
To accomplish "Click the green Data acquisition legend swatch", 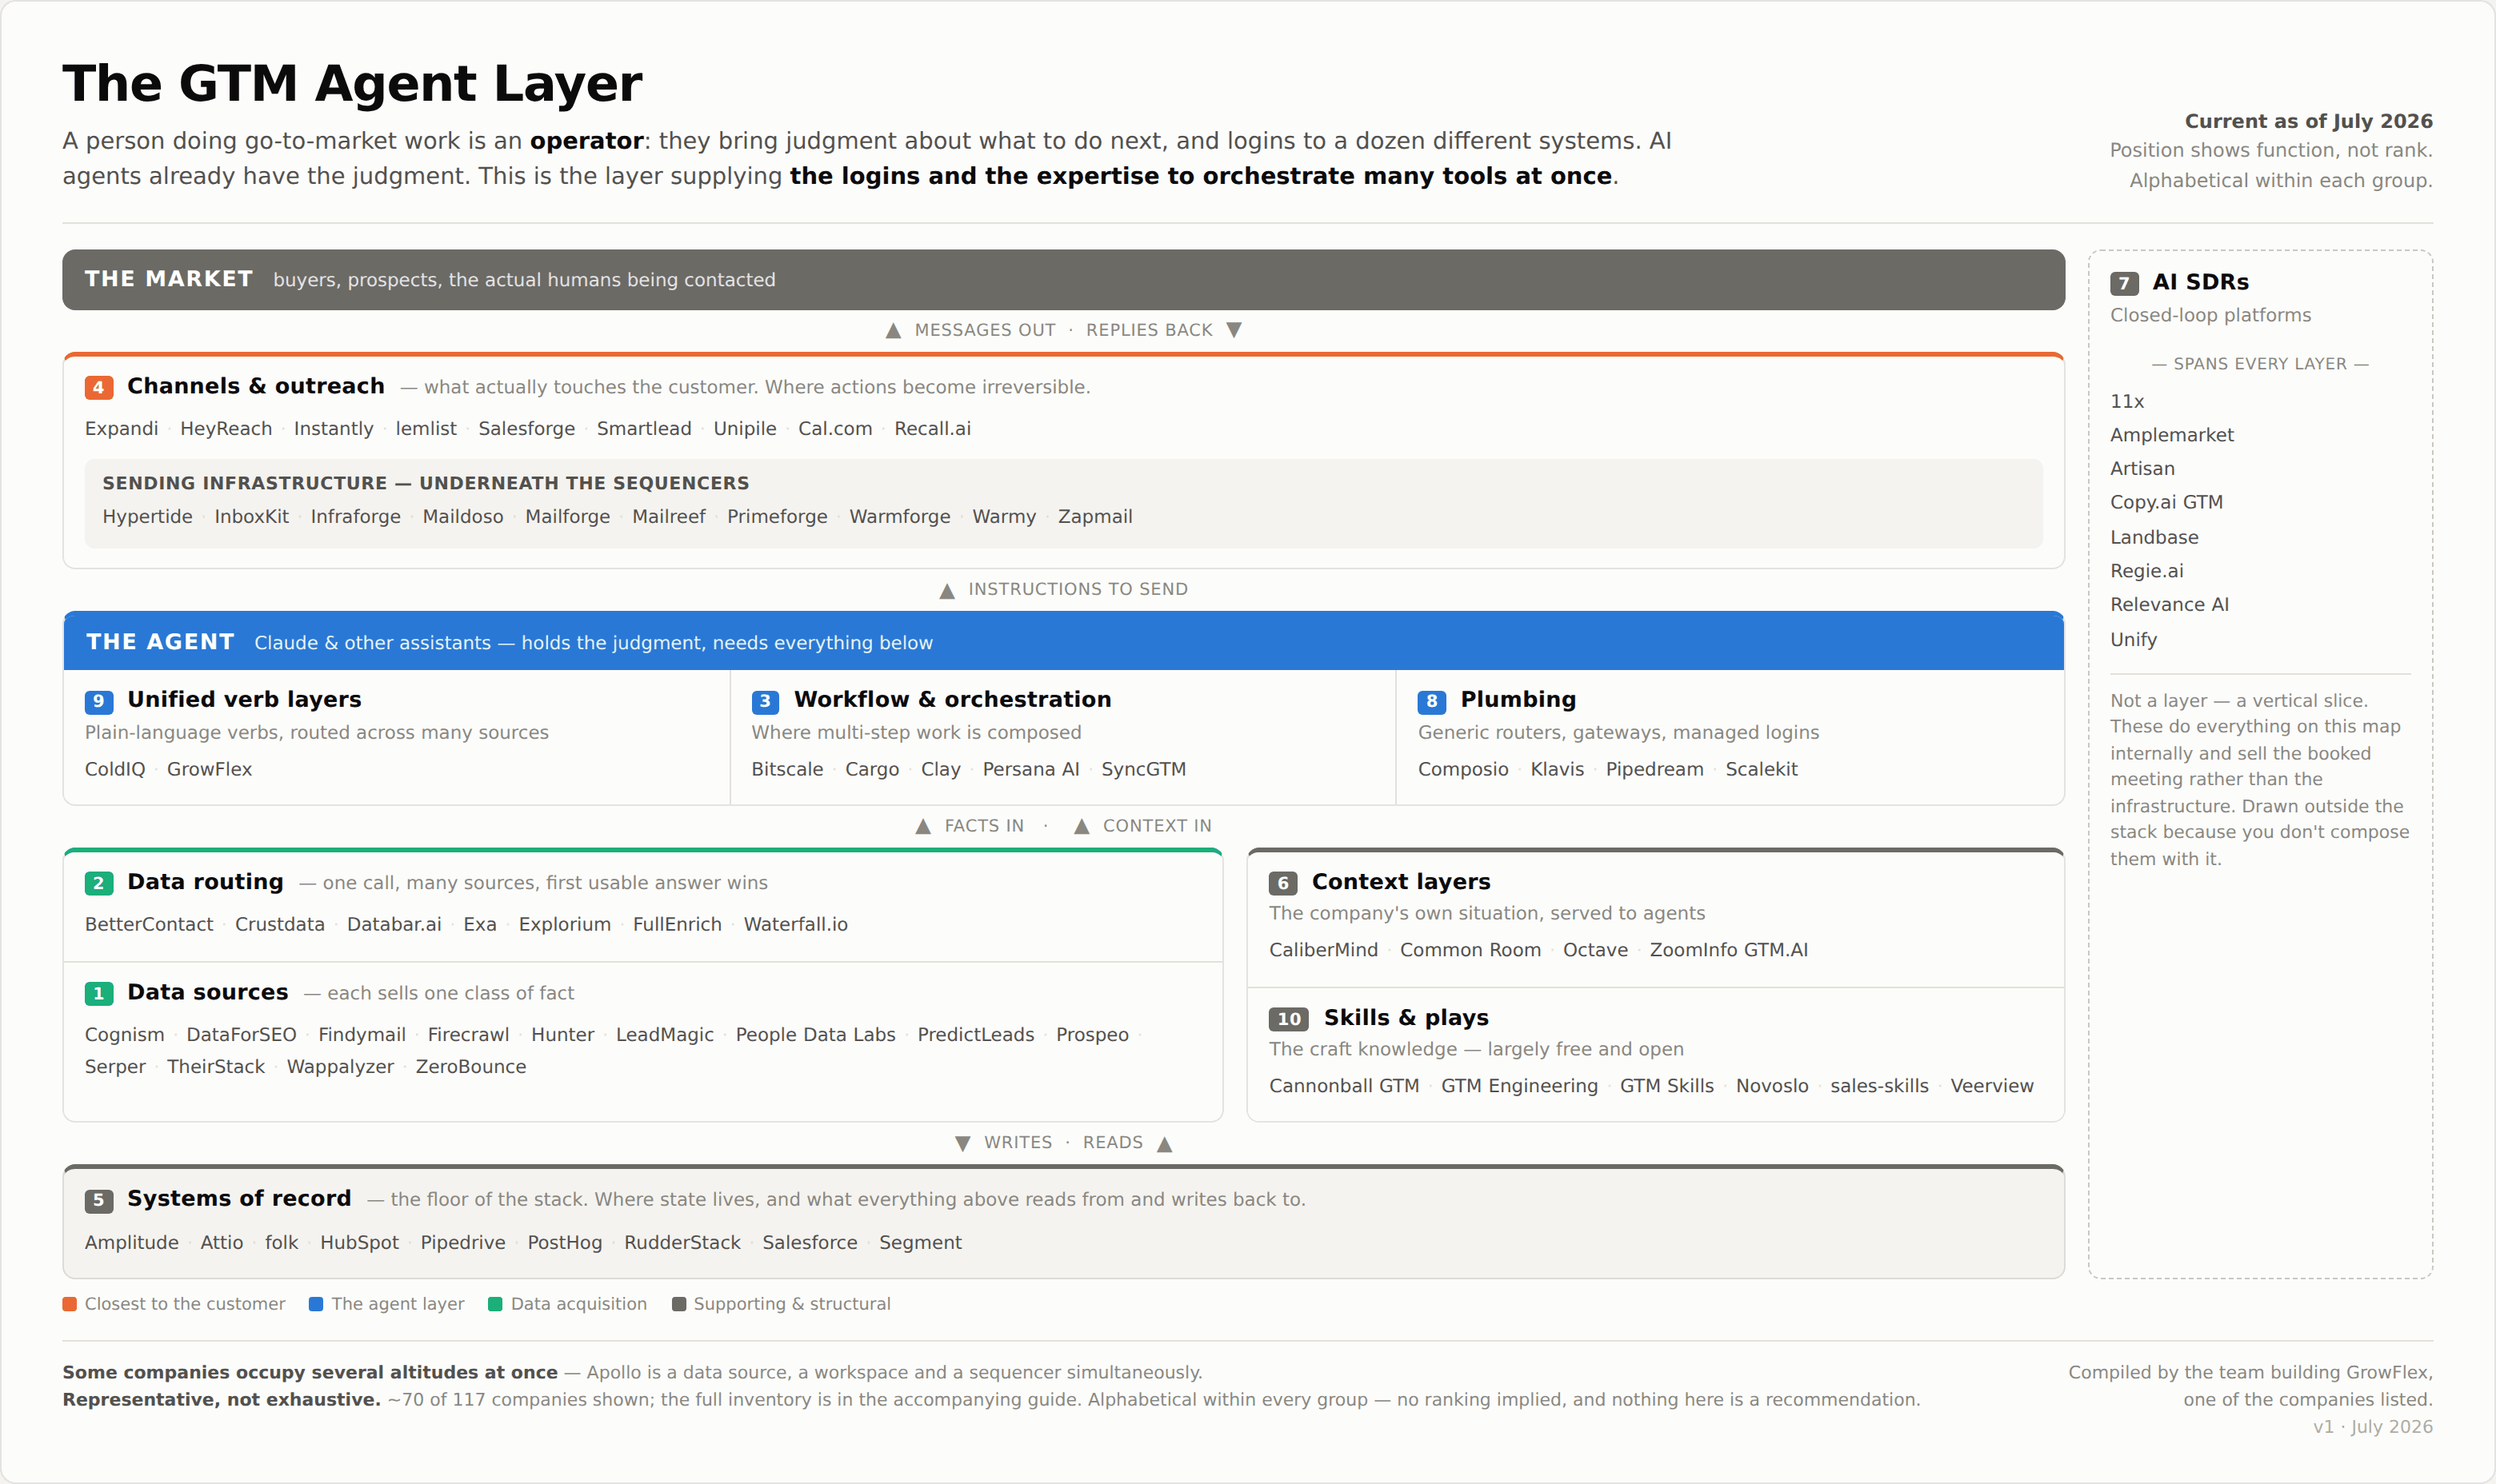I will click(x=495, y=1304).
